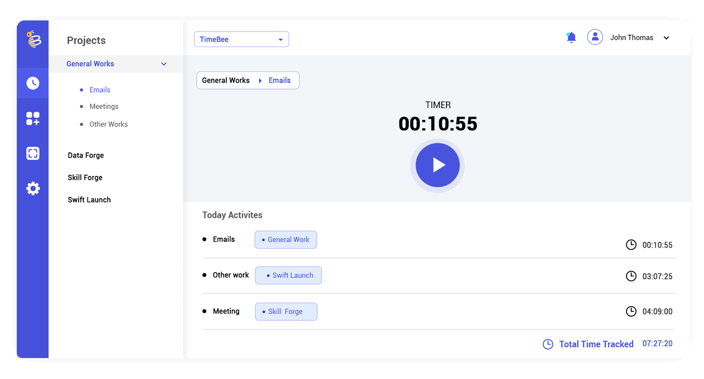Select the Other work activity bullet
This screenshot has width=704, height=379.
[x=204, y=275]
